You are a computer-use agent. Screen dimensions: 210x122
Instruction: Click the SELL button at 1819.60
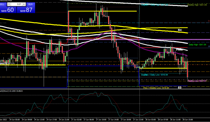(x=8, y=10)
